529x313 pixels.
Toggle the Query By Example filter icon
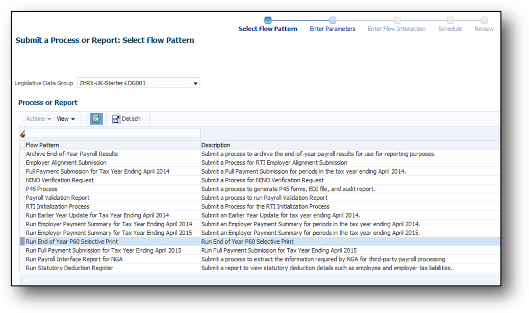[x=96, y=119]
